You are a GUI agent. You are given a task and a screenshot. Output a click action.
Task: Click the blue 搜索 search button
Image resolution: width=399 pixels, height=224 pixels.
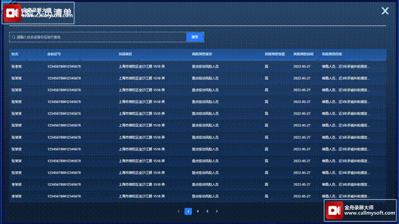195,37
